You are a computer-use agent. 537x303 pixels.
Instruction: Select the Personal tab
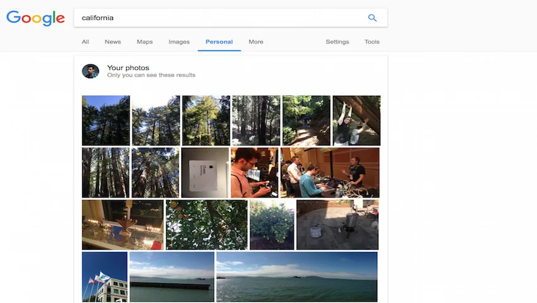click(219, 42)
